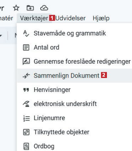
Task: Open the Udvidelser menu
Action: tap(71, 18)
